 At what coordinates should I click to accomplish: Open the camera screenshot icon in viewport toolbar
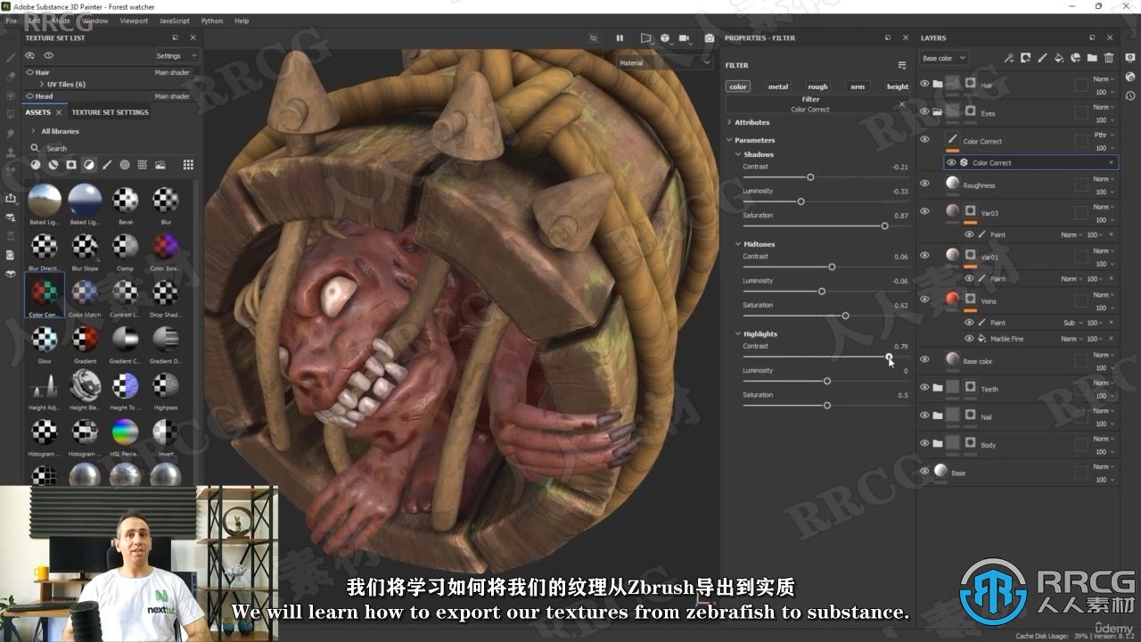tap(710, 38)
